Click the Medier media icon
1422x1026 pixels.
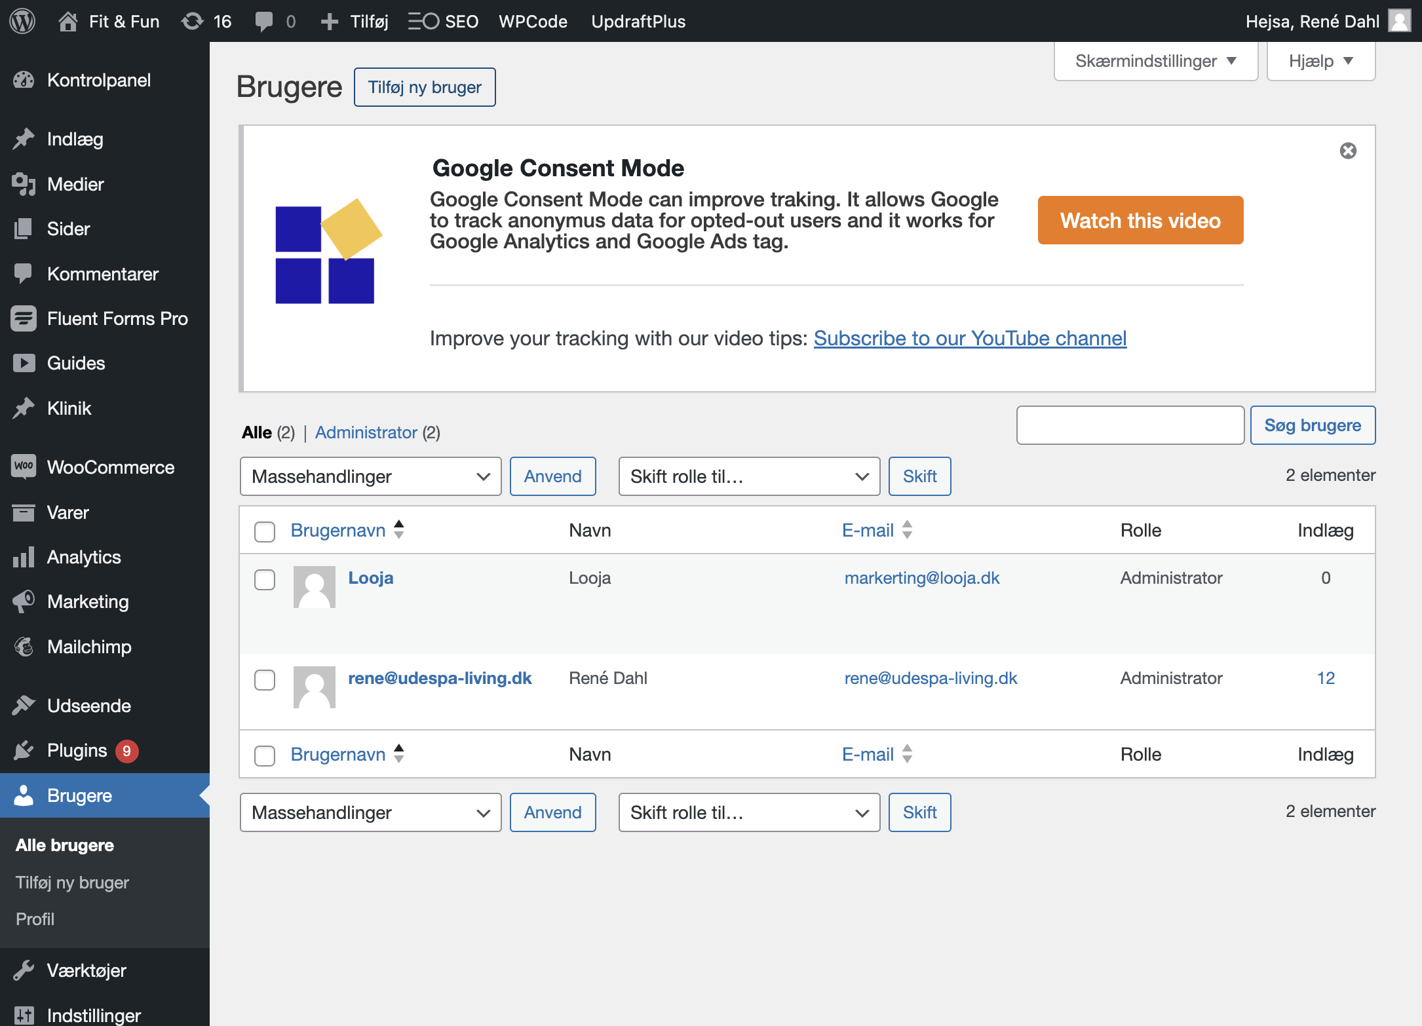tap(24, 184)
